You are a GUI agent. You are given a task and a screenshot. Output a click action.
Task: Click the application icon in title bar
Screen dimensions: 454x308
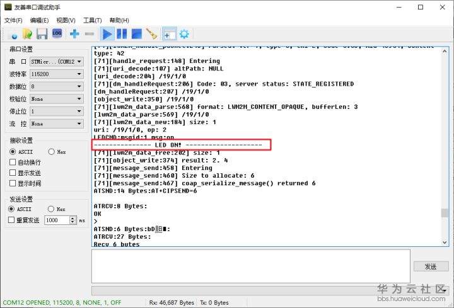pyautogui.click(x=8, y=7)
